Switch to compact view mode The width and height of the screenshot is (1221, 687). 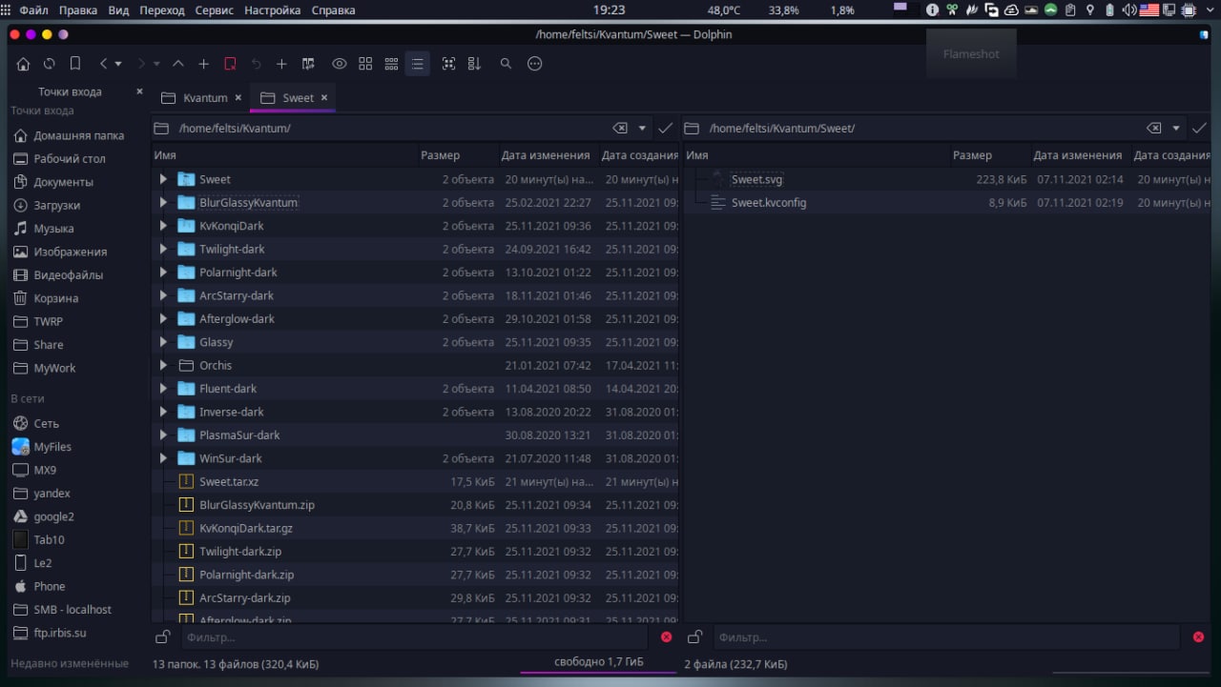(391, 64)
